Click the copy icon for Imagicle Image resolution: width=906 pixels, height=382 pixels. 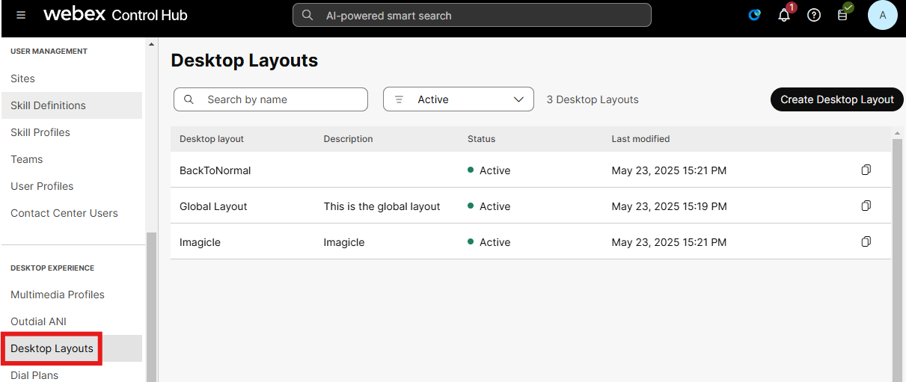tap(866, 242)
